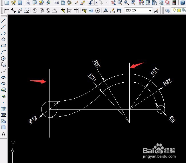Select Angular dimension tool

point(55,11)
